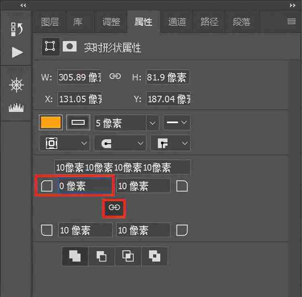This screenshot has width=302, height=297.
Task: Open the stroke line type dropdown
Action: tap(177, 122)
